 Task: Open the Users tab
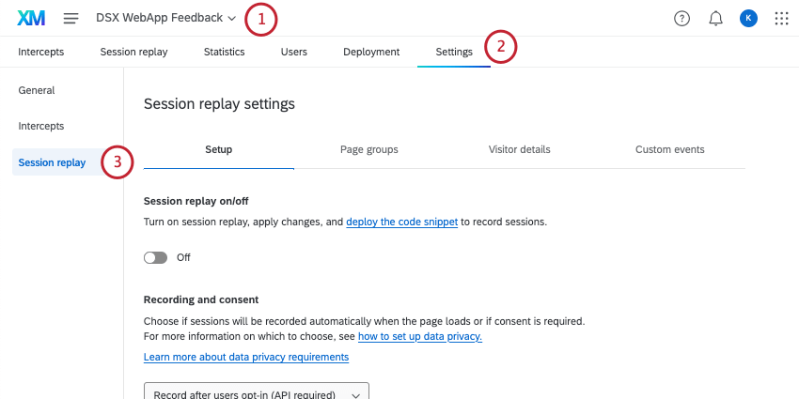pos(294,52)
